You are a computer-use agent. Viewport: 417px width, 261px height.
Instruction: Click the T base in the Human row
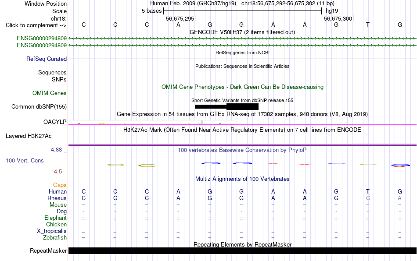pyautogui.click(x=368, y=191)
